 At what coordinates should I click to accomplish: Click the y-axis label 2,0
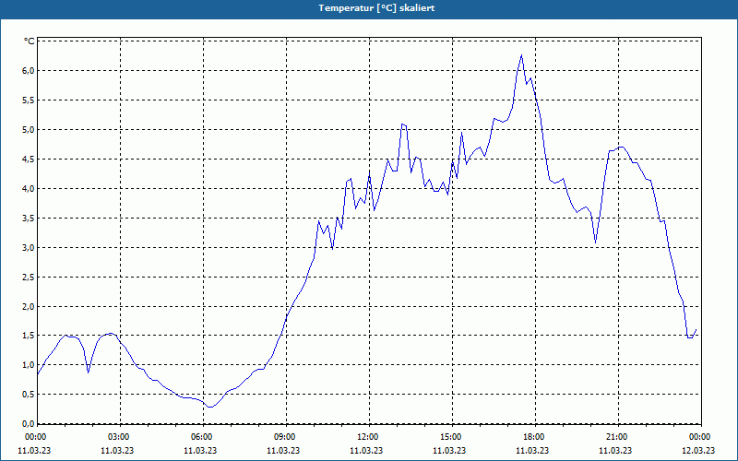(x=29, y=306)
